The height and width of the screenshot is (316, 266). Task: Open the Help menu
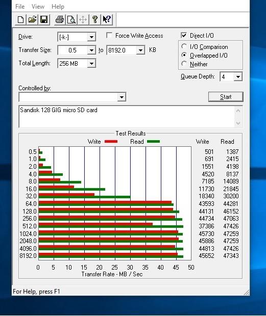tap(58, 7)
